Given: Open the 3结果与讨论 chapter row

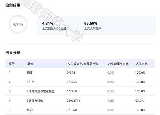Looking at the screenshot, I should pyautogui.click(x=35, y=101).
